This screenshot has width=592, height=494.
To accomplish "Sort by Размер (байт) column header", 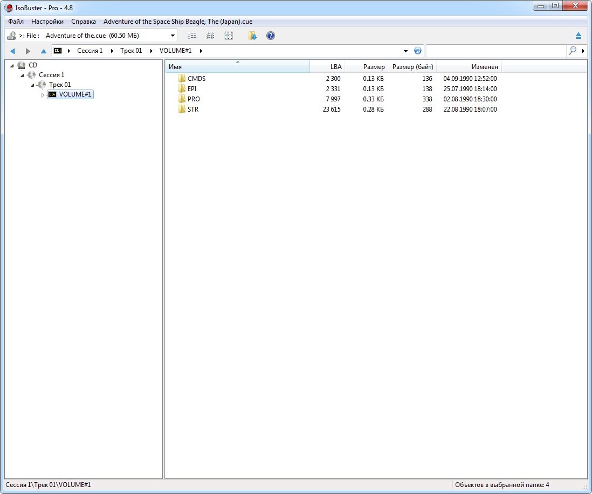I will [x=412, y=67].
